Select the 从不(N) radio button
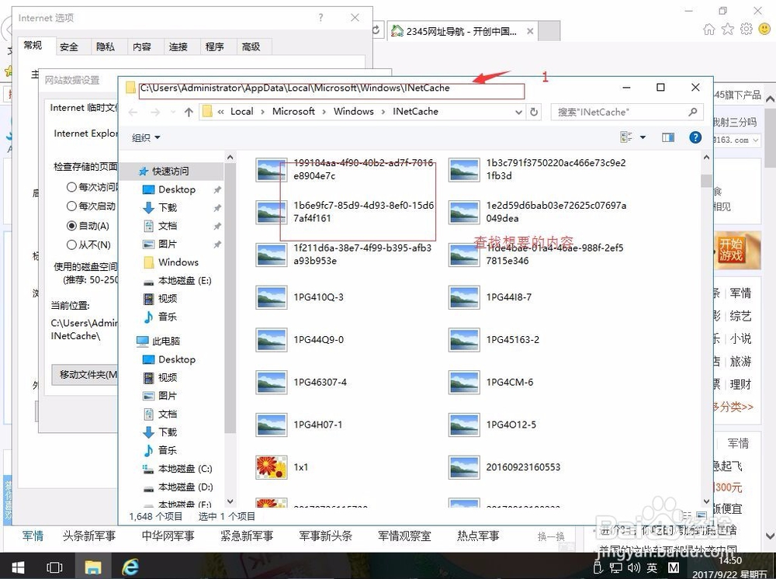Image resolution: width=776 pixels, height=579 pixels. pyautogui.click(x=71, y=245)
